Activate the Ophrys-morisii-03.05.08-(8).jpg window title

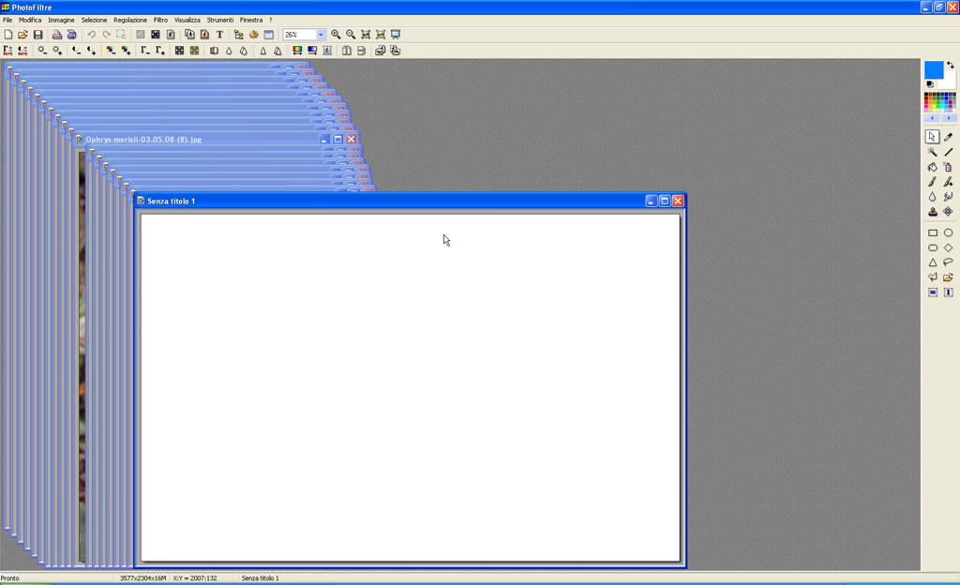click(x=143, y=140)
